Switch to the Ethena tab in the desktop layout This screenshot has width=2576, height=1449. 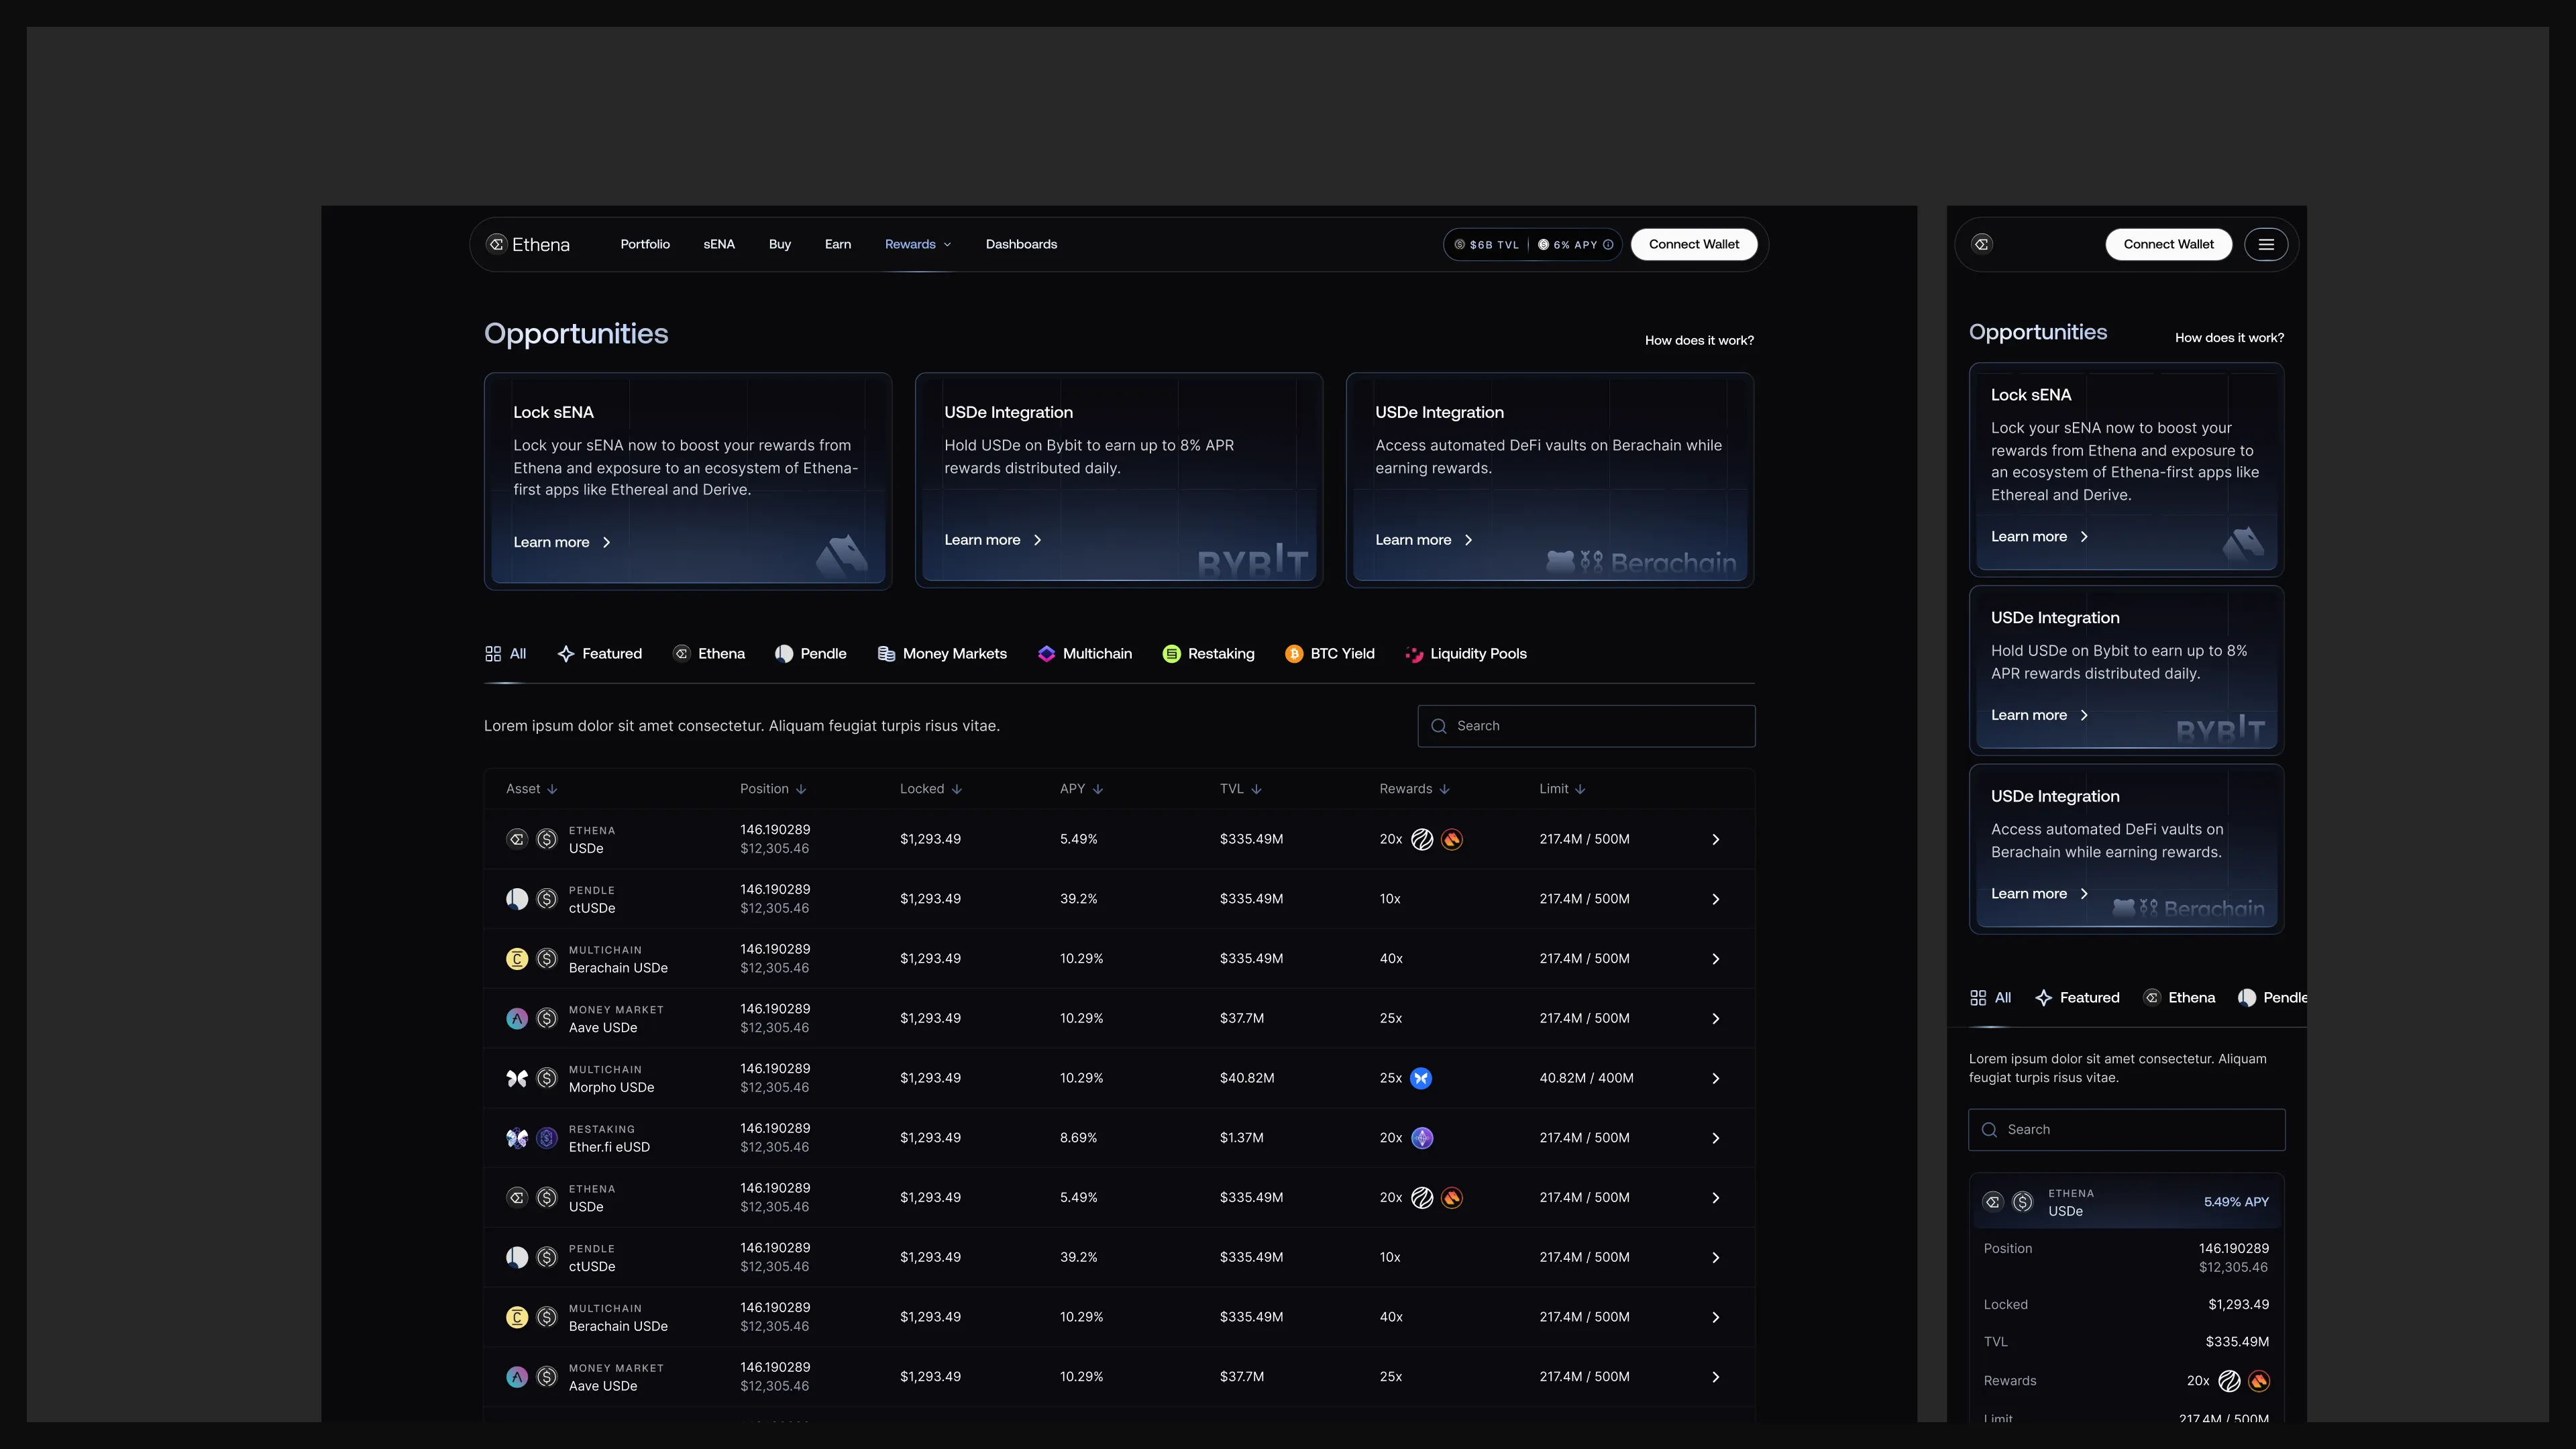[x=709, y=654]
